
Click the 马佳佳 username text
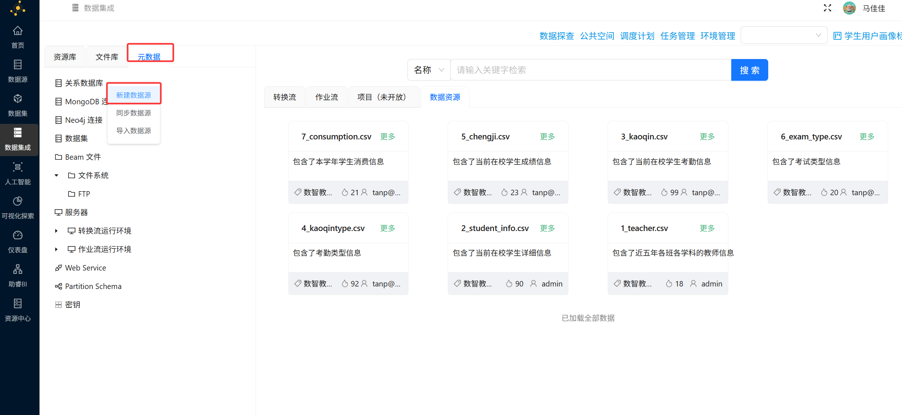click(x=874, y=8)
